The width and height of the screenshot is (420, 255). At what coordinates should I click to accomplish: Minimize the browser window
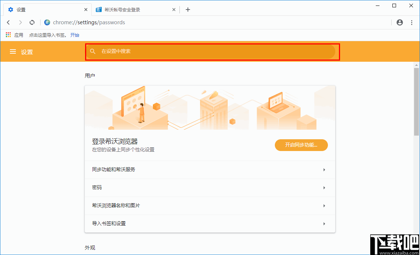click(x=378, y=6)
